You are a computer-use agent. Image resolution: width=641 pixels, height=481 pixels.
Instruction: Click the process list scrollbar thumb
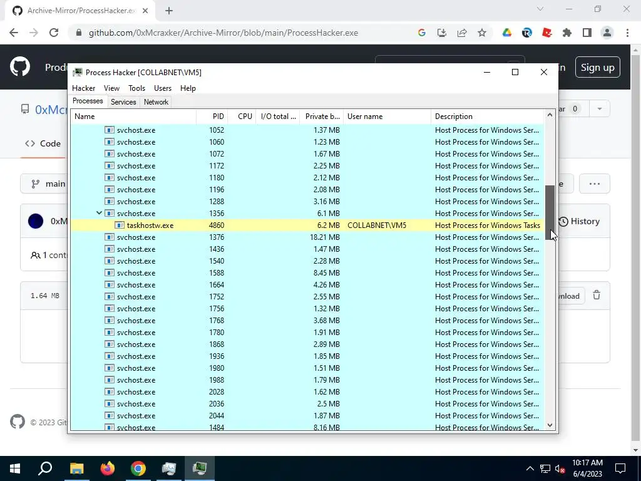tap(550, 213)
